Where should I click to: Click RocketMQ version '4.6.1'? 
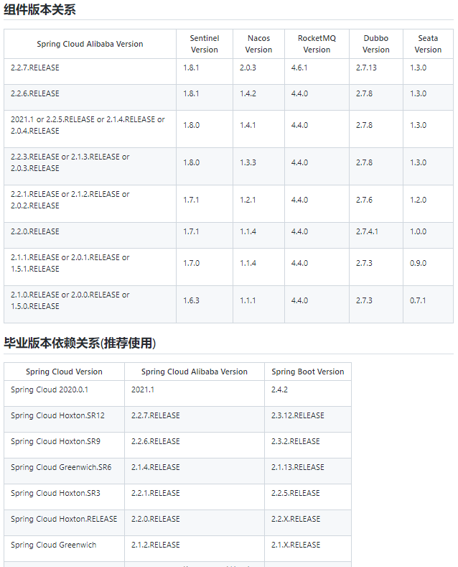tap(299, 68)
